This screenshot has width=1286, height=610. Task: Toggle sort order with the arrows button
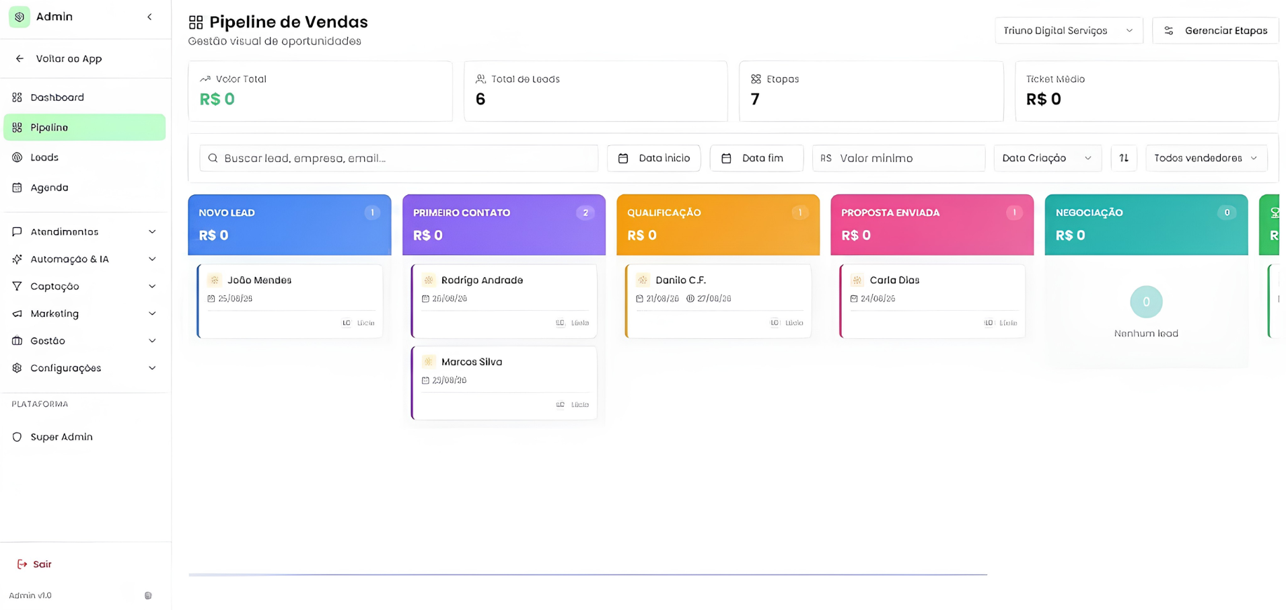(x=1124, y=158)
